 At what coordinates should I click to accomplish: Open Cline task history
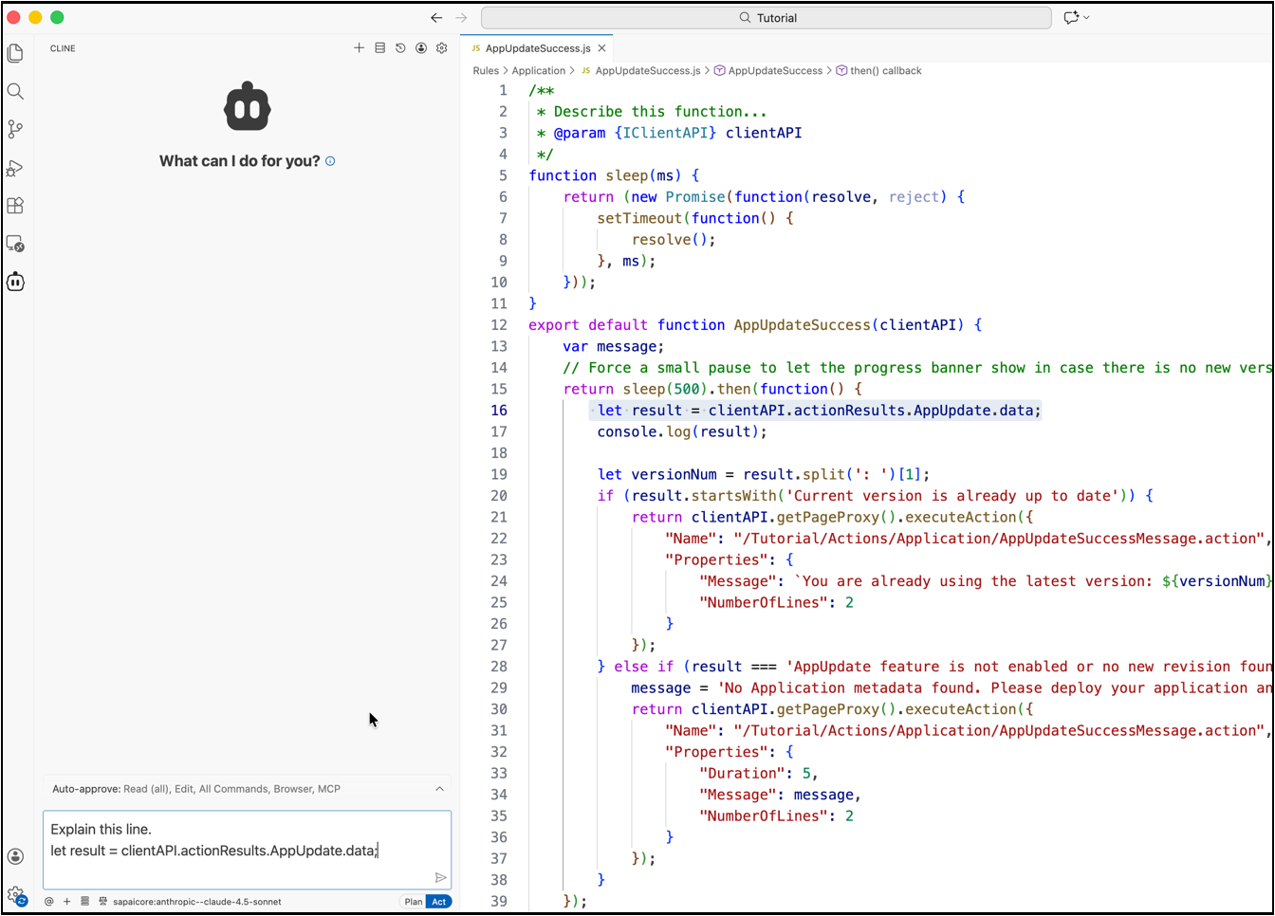point(400,47)
